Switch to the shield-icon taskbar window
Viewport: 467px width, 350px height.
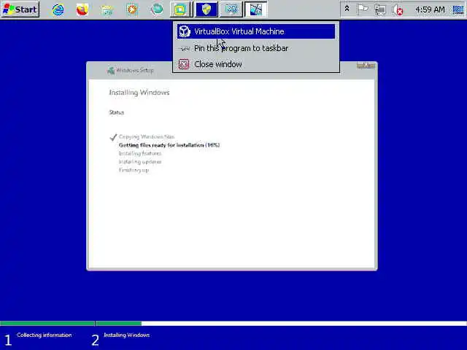(x=207, y=9)
